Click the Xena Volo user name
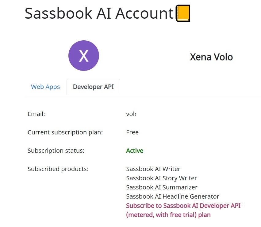The width and height of the screenshot is (261, 227). [x=211, y=57]
